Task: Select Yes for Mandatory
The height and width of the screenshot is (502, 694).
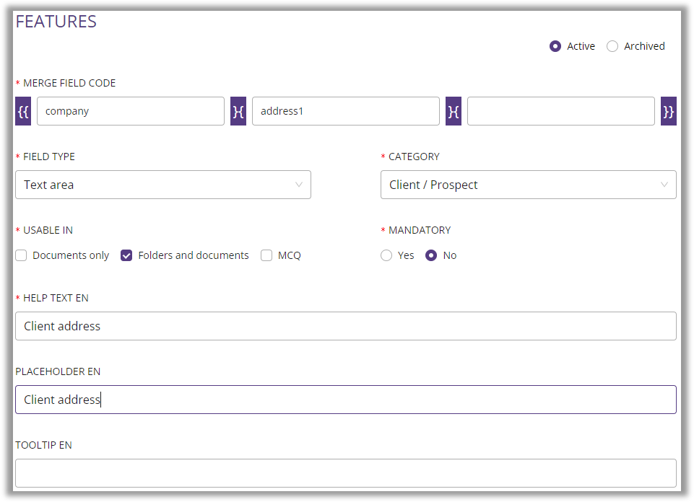Action: [386, 255]
